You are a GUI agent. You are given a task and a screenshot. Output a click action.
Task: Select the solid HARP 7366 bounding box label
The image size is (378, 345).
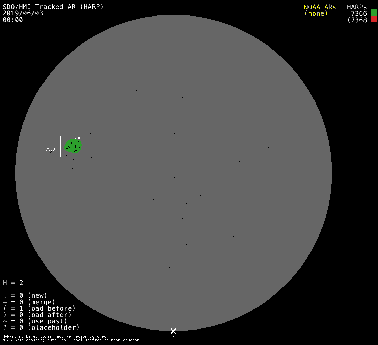point(79,138)
